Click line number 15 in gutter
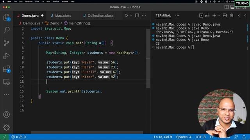250x140 pixels. [22, 91]
